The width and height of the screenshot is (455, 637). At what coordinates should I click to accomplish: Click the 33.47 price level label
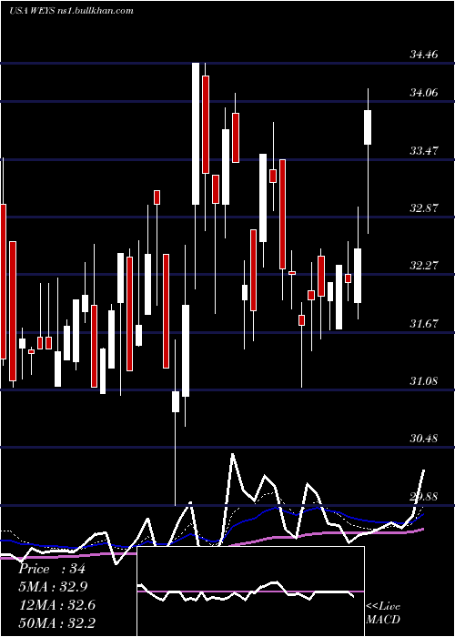tap(424, 151)
